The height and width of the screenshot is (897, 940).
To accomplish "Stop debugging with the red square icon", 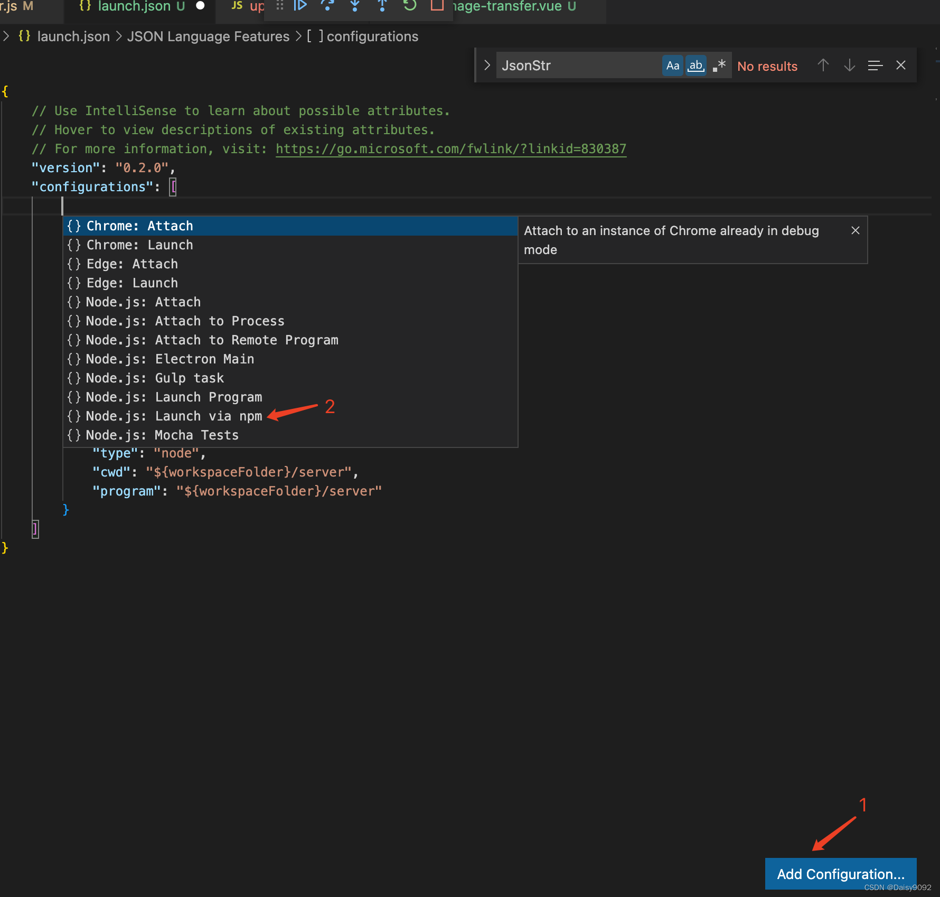I will [x=437, y=7].
